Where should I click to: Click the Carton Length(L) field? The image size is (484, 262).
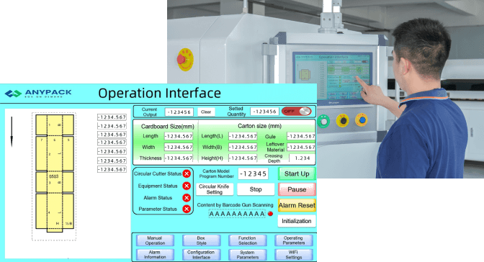pos(243,136)
